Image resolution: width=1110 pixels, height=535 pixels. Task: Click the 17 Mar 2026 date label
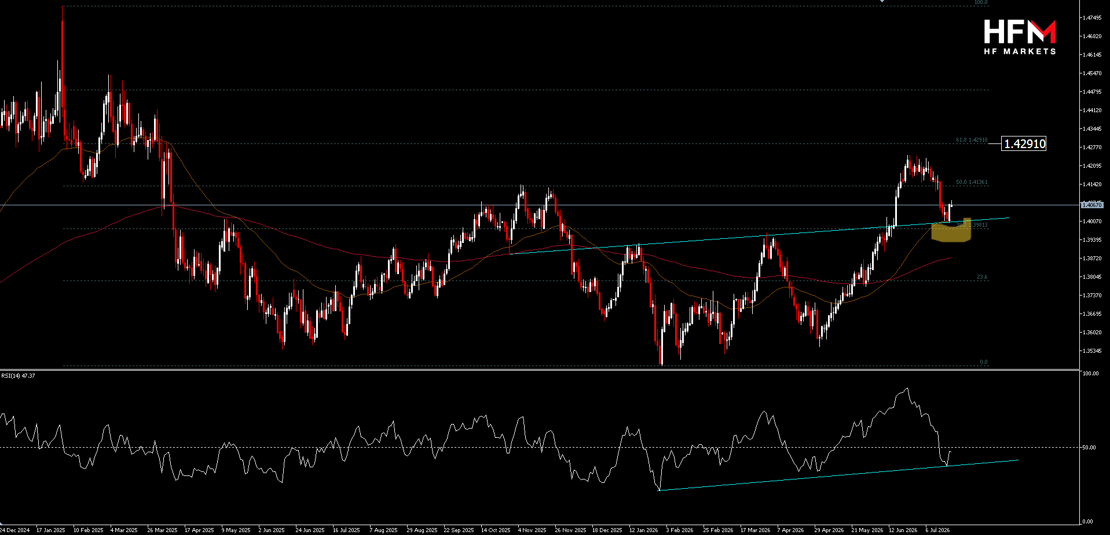(x=755, y=530)
